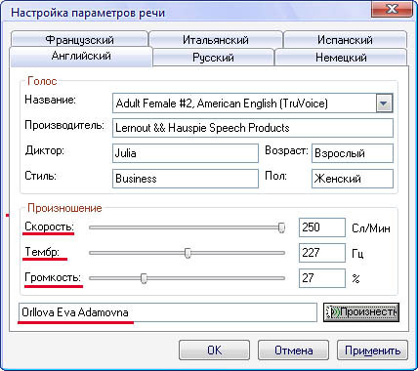Click the Отмена cancel button

coord(293,350)
